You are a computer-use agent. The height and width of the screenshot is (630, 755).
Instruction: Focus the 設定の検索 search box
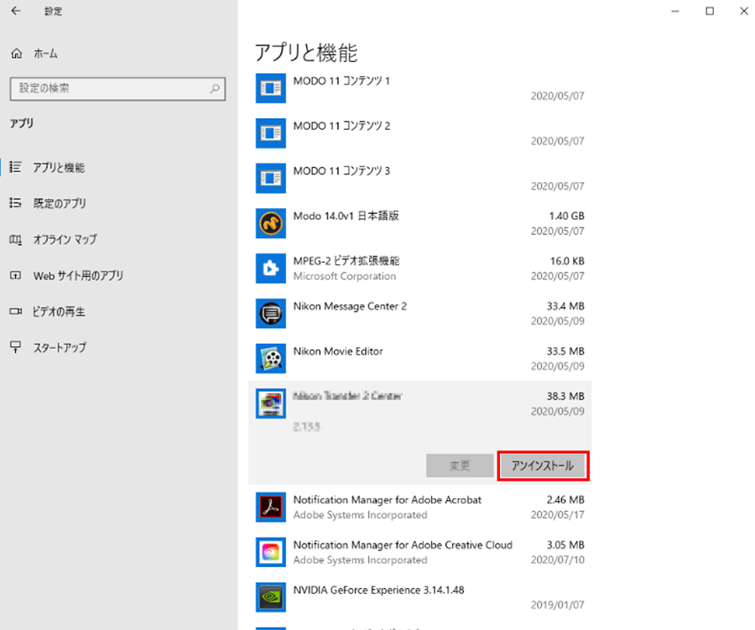(117, 89)
